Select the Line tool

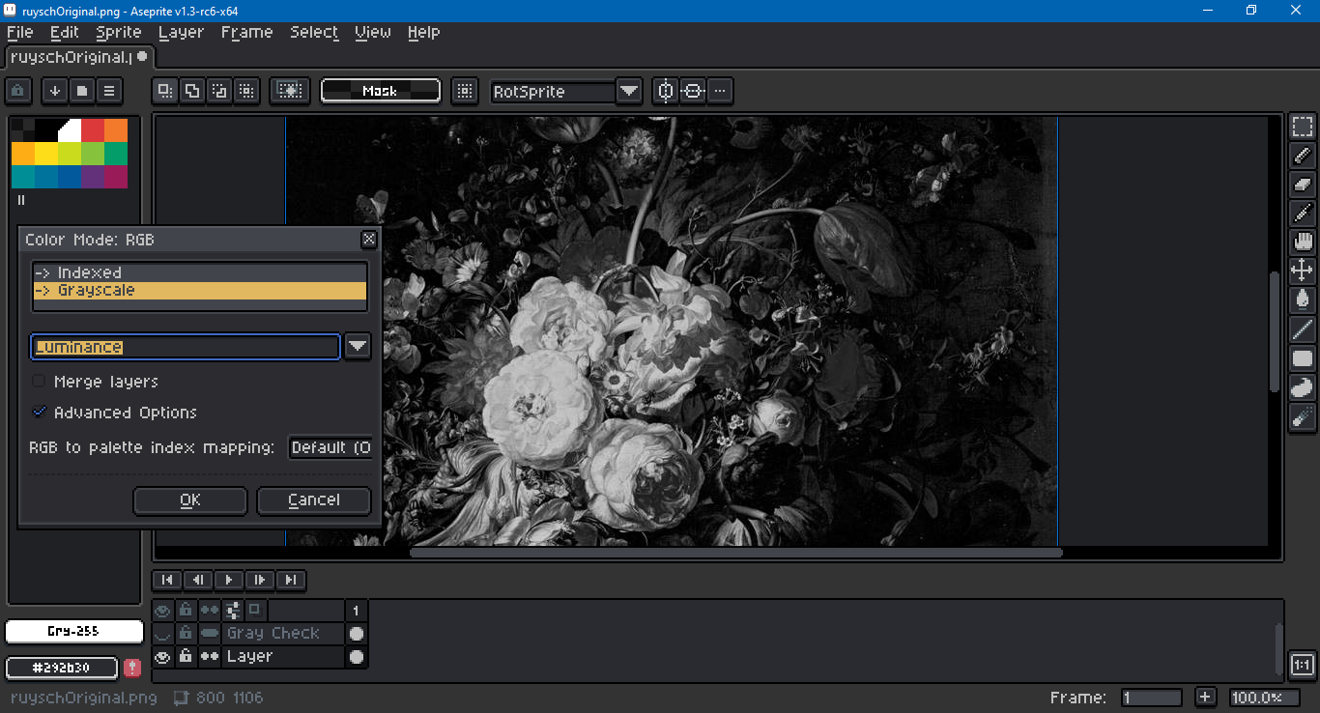pyautogui.click(x=1303, y=329)
